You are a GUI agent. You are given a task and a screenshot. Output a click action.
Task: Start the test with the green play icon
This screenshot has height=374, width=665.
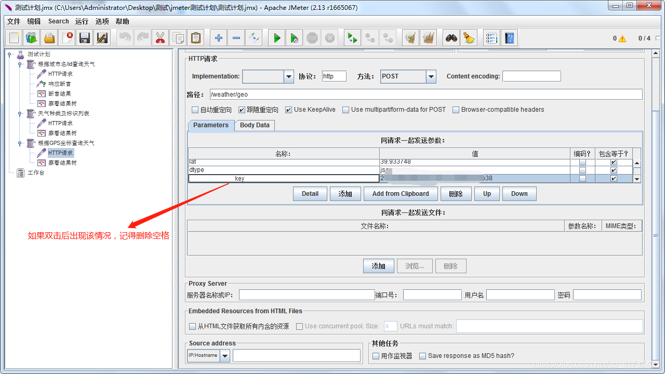tap(277, 38)
